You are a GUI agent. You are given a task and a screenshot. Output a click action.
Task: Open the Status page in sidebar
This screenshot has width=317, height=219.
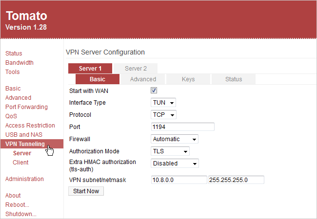tap(14, 54)
